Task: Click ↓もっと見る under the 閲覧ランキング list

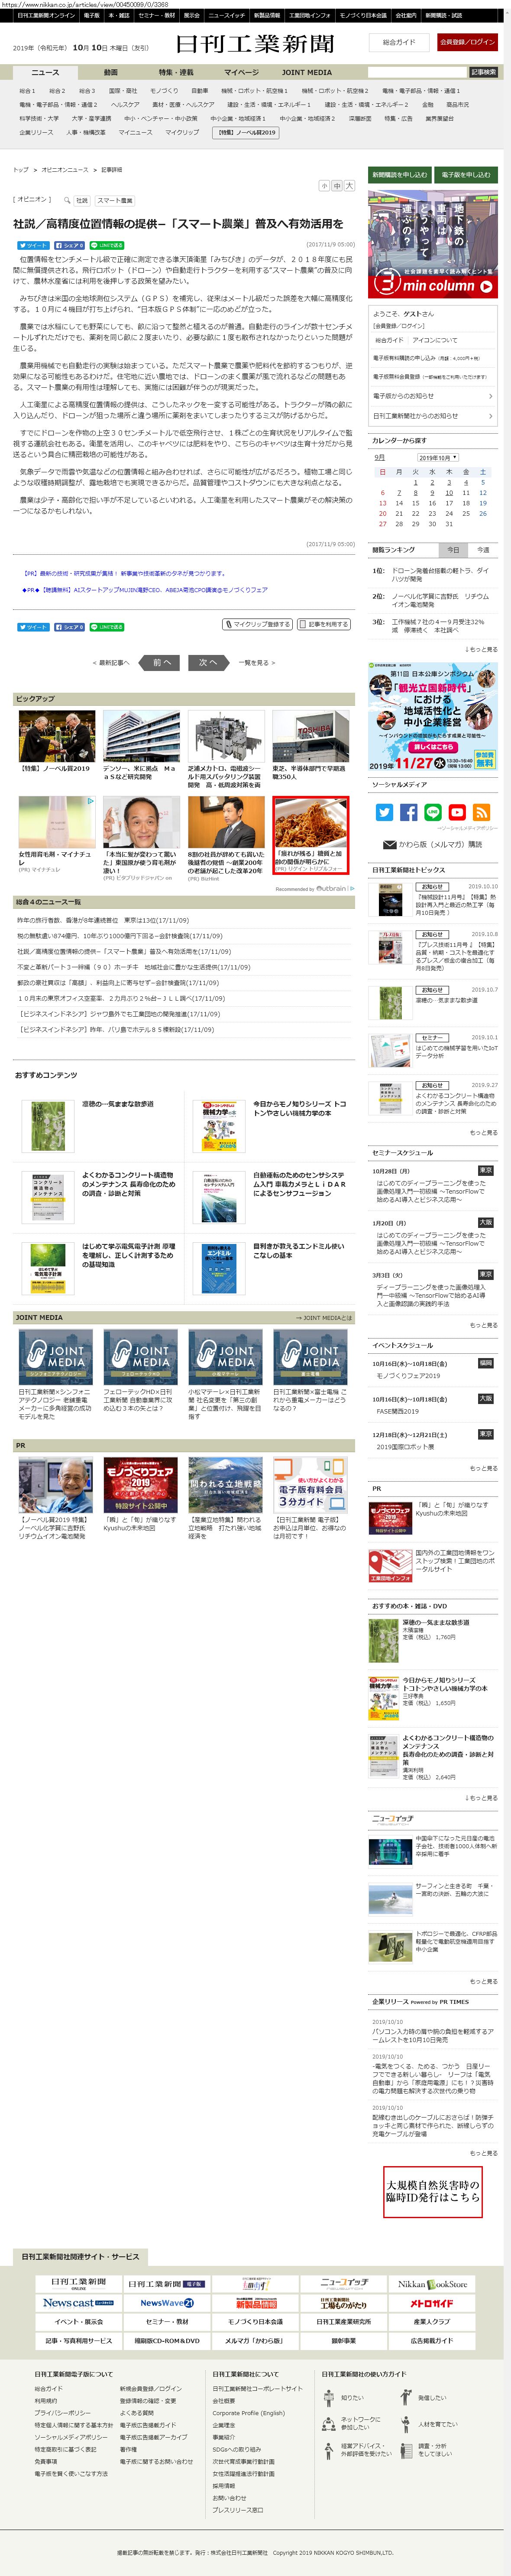Action: point(480,650)
